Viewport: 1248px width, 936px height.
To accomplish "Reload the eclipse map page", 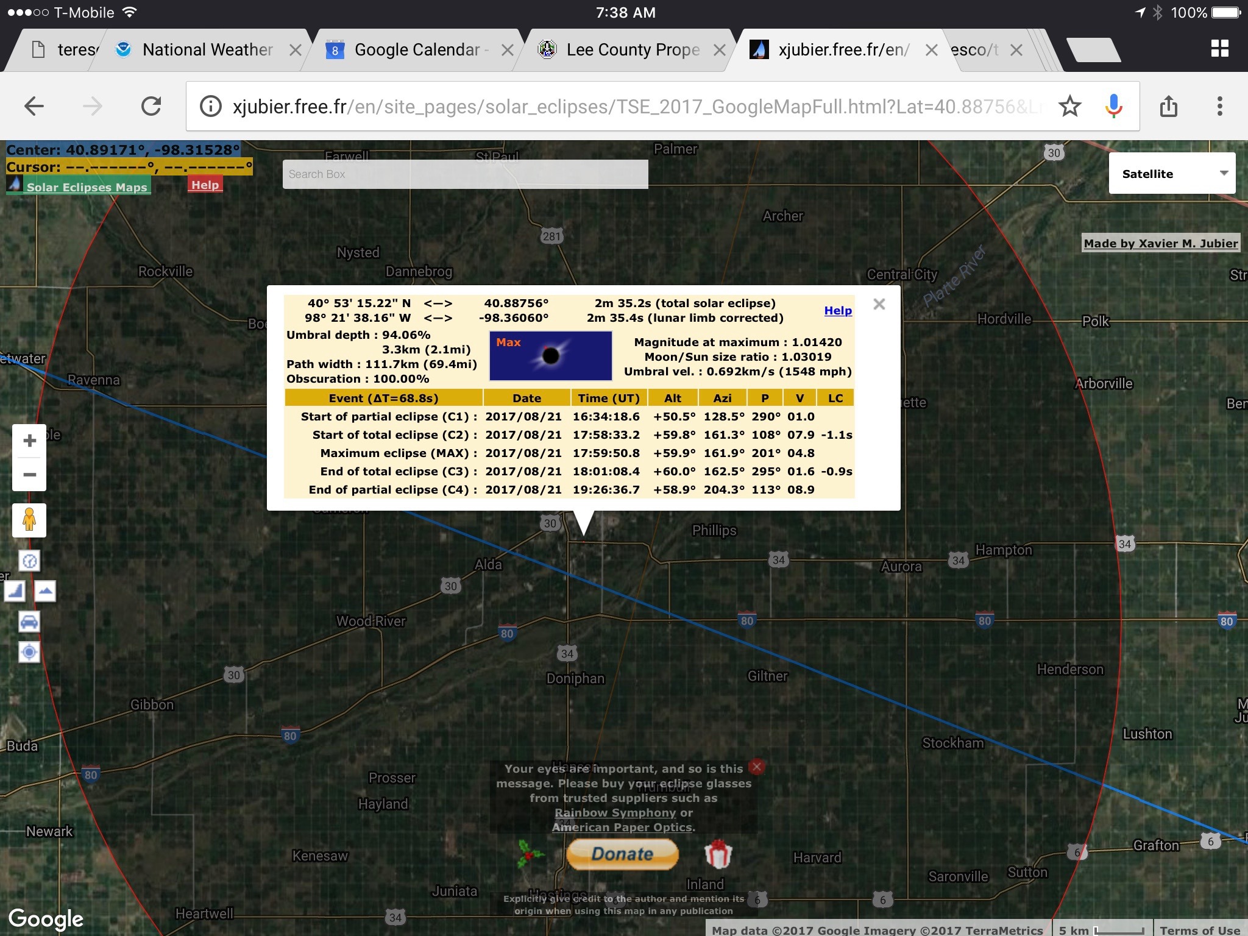I will point(151,106).
